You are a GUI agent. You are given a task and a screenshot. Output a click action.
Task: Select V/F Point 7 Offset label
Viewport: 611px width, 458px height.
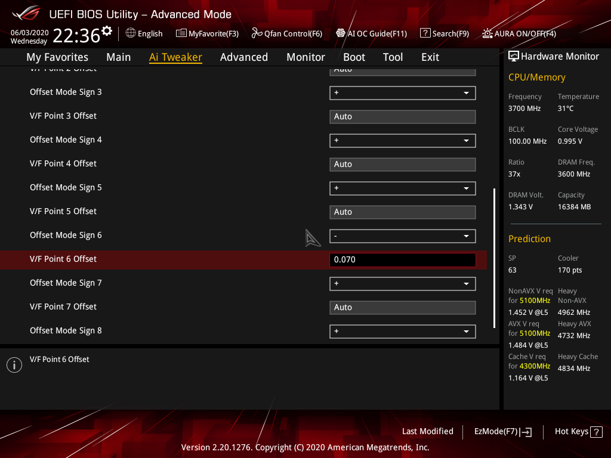click(x=63, y=307)
